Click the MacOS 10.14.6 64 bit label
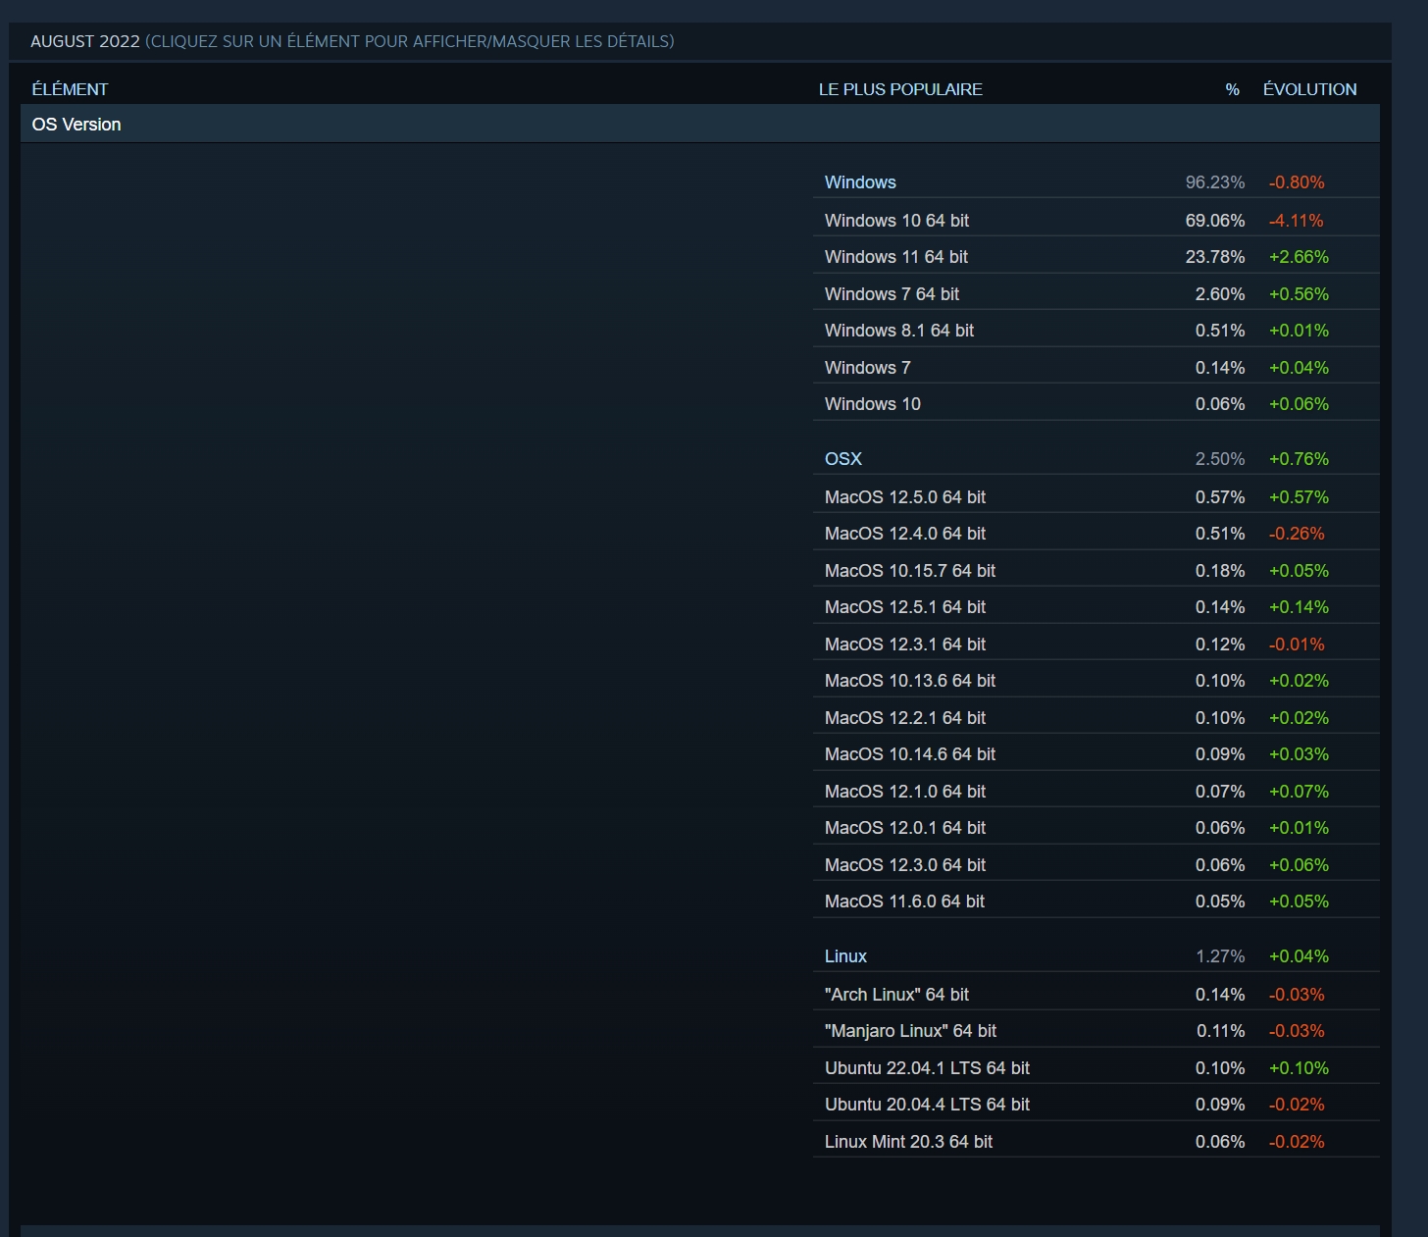1428x1237 pixels. click(x=910, y=754)
